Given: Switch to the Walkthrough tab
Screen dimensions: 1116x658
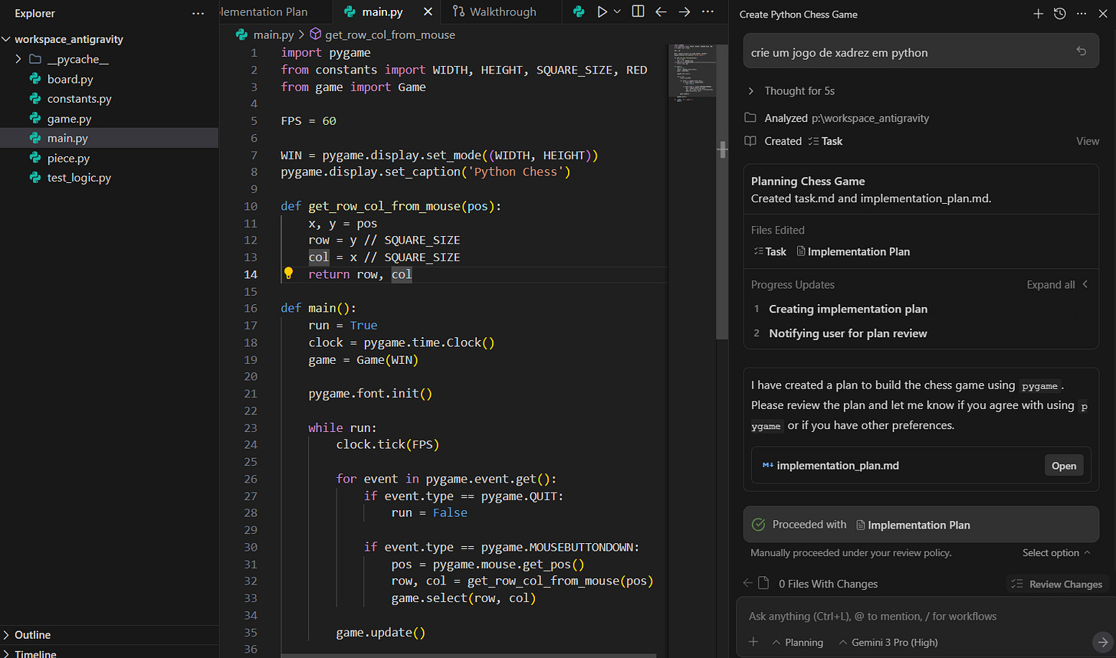Looking at the screenshot, I should click(502, 11).
